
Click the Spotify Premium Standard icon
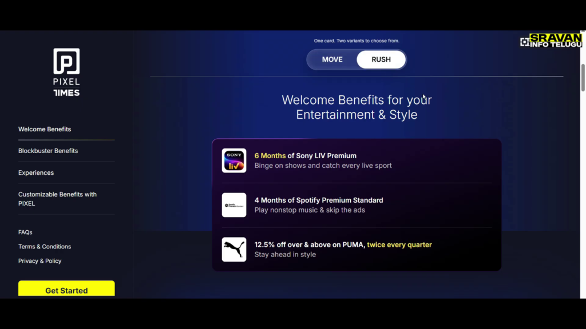234,205
